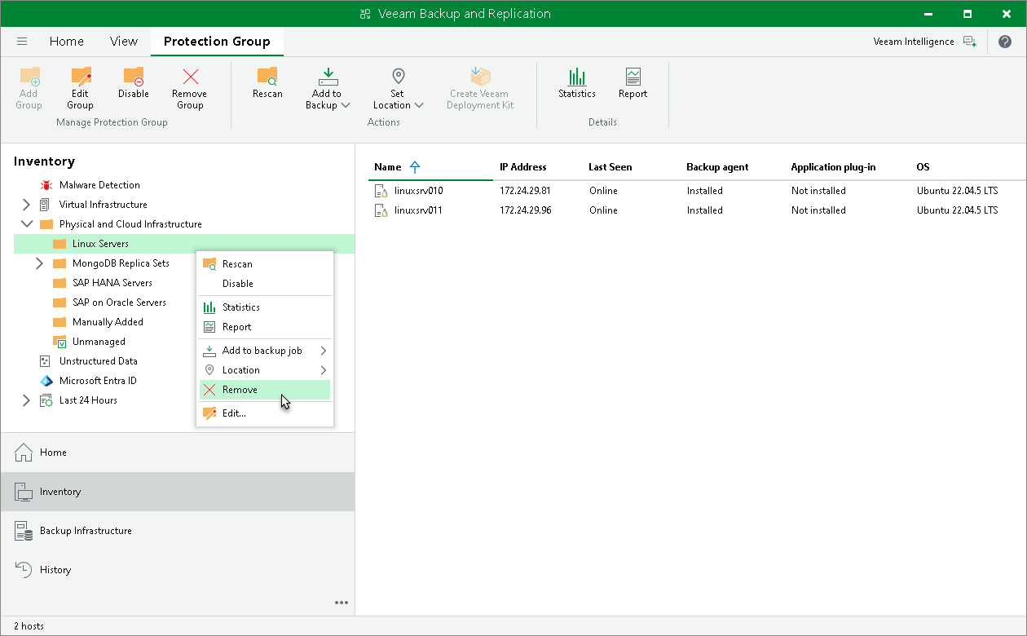Select the Protection Group ribbon tab
The height and width of the screenshot is (636, 1027).
point(217,41)
